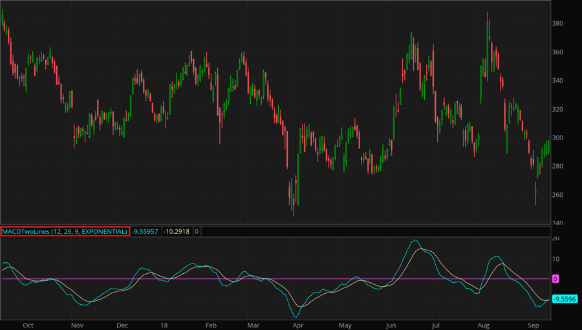Click the 18 year label on the time axis
The width and height of the screenshot is (582, 330).
click(x=163, y=325)
